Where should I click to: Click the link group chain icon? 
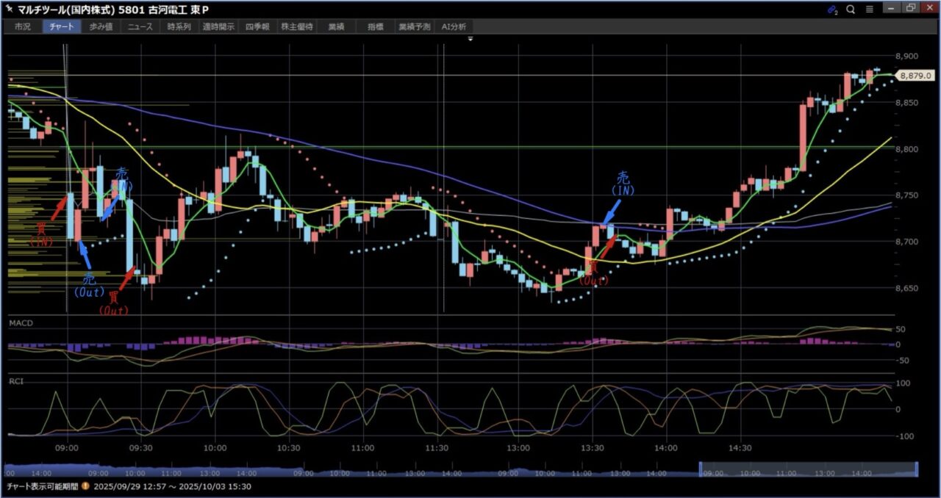click(832, 10)
